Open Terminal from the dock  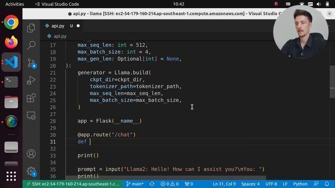click(11, 82)
